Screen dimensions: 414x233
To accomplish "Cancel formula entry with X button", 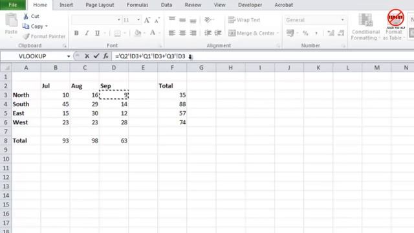I will click(x=87, y=56).
